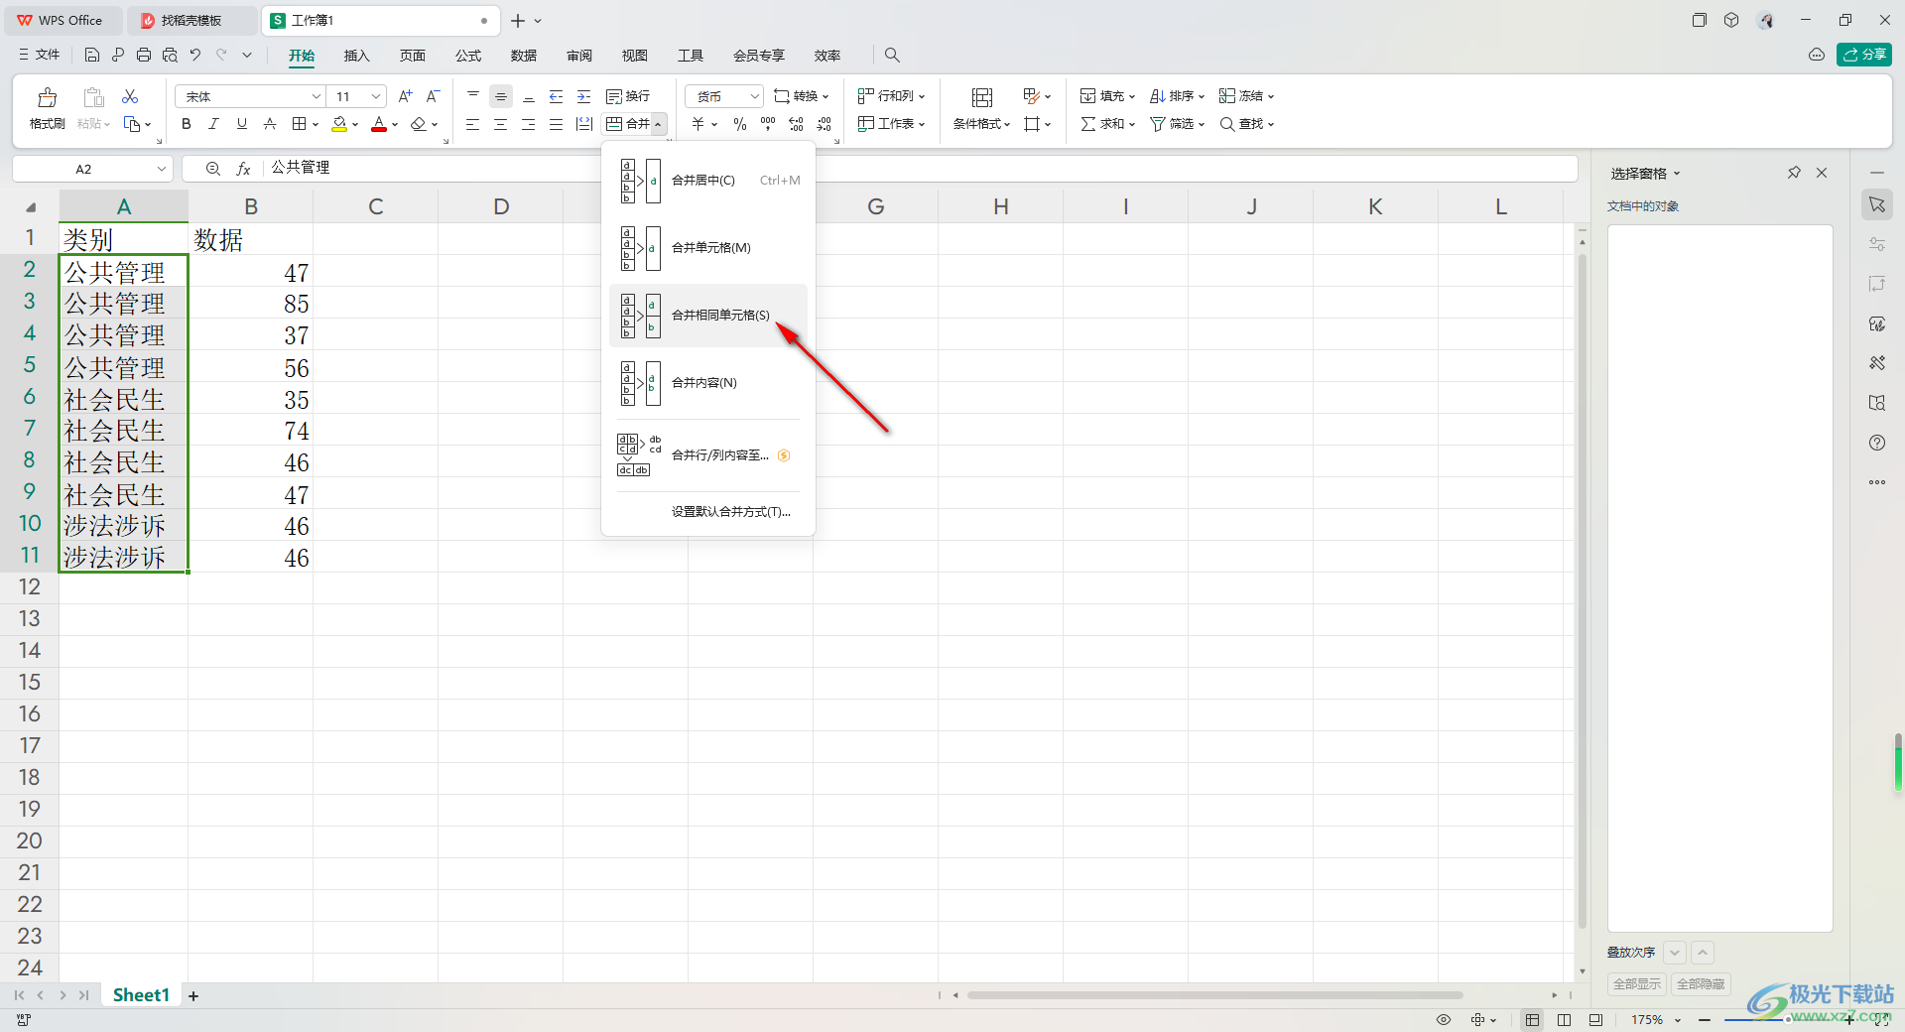The image size is (1905, 1032).
Task: Switch to normal view in status bar
Action: (1533, 1020)
